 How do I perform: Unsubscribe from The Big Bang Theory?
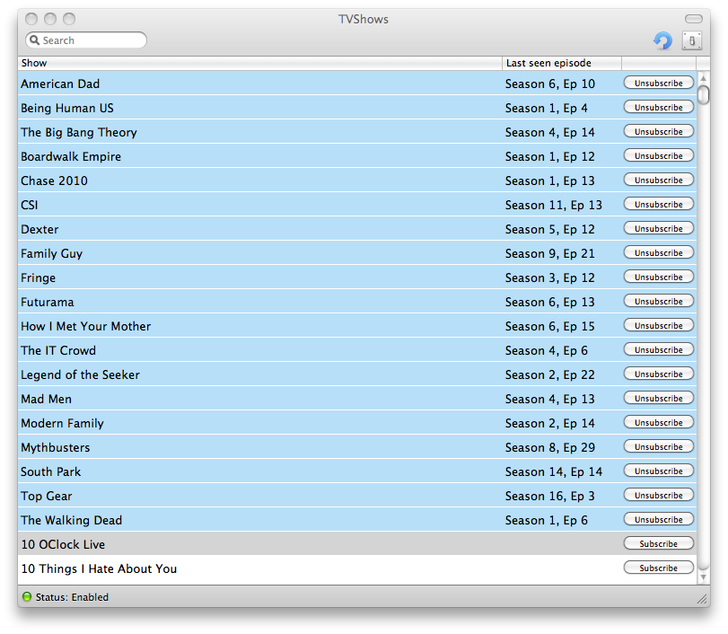[x=658, y=131]
